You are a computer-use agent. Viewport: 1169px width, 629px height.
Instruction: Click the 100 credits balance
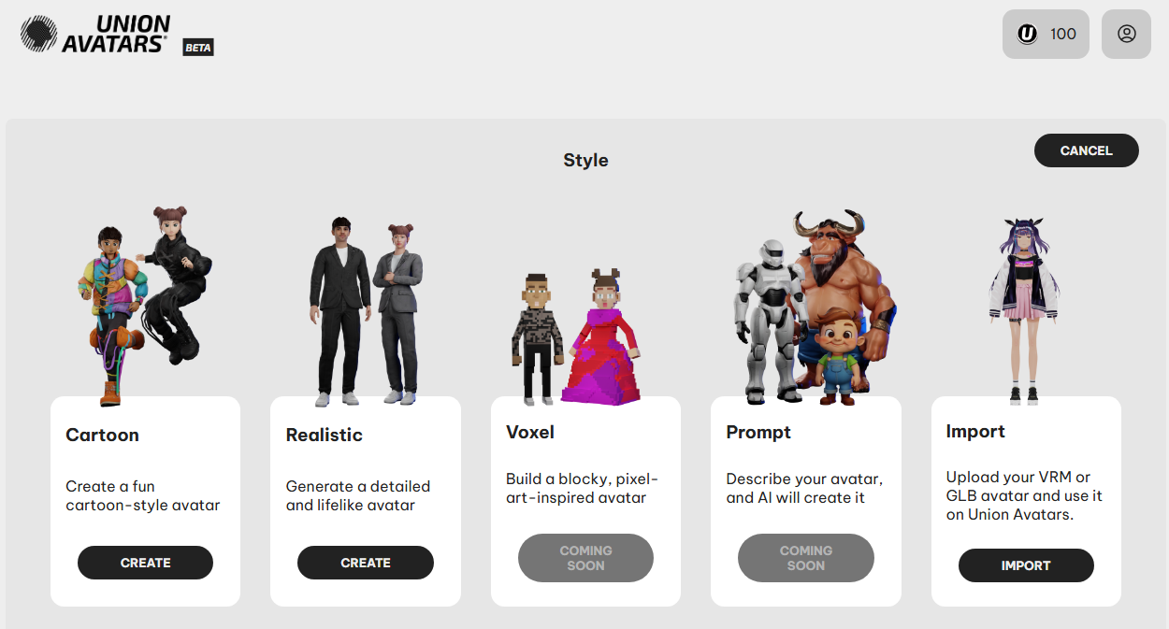pos(1063,35)
